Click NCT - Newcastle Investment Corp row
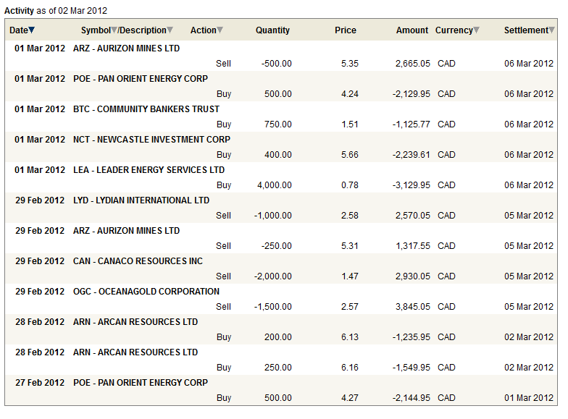This screenshot has height=419, width=568. (x=151, y=140)
